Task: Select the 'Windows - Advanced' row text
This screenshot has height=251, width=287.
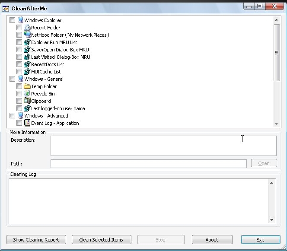Action: 46,116
